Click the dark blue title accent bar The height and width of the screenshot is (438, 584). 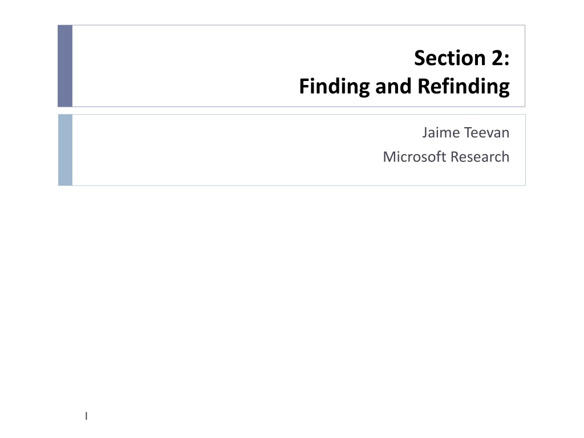coord(65,66)
